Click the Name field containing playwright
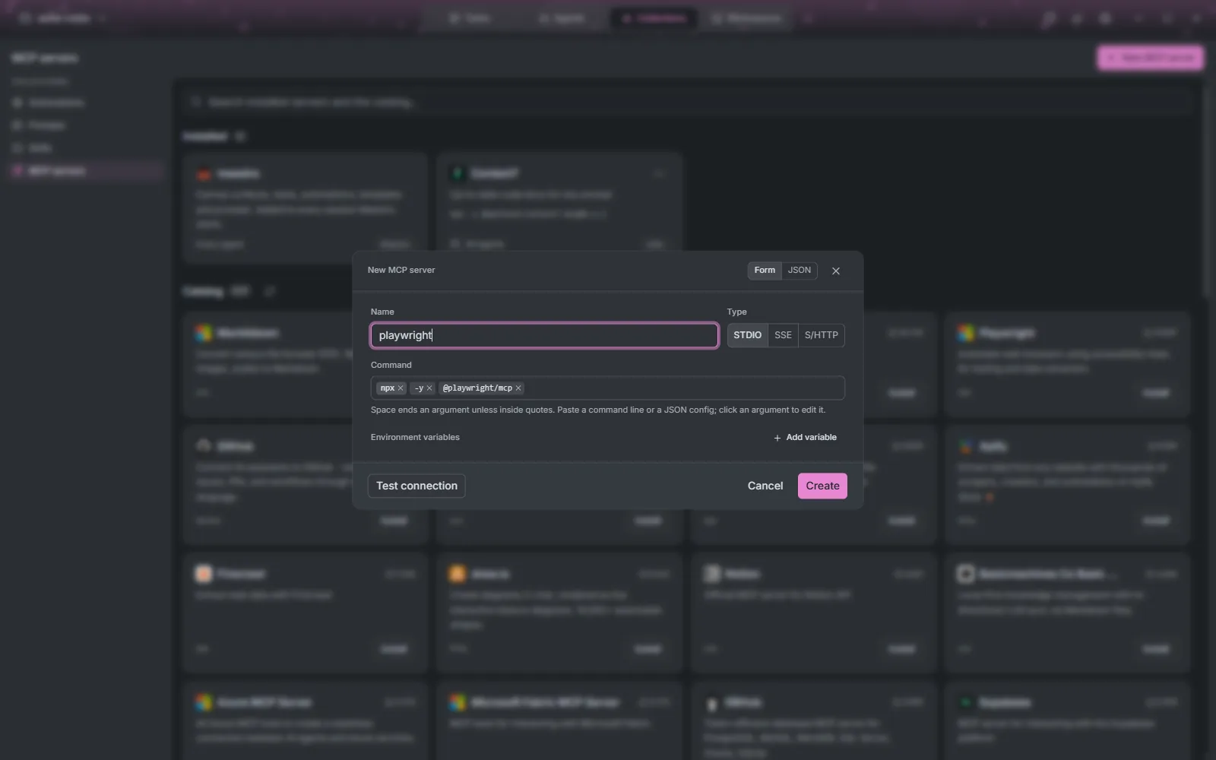This screenshot has height=760, width=1216. (x=544, y=335)
